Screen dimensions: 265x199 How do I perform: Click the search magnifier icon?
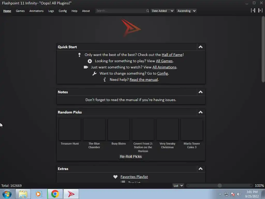[148, 11]
